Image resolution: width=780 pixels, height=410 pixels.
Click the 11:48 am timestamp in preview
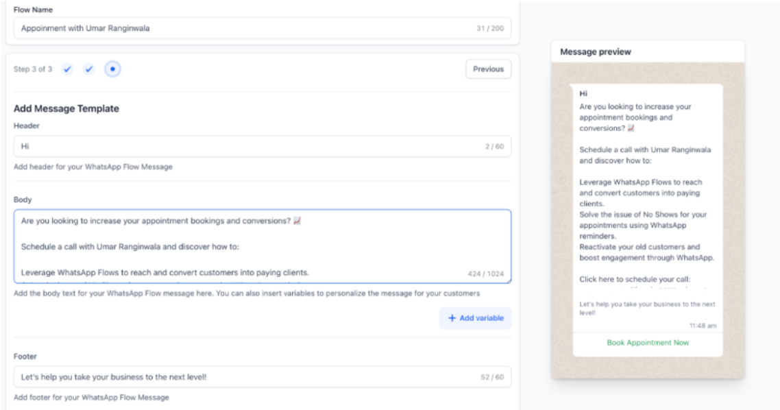(703, 326)
